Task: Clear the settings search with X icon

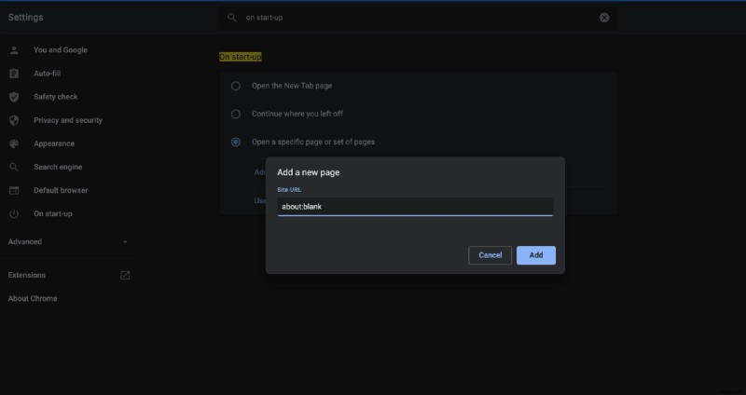Action: (x=604, y=18)
